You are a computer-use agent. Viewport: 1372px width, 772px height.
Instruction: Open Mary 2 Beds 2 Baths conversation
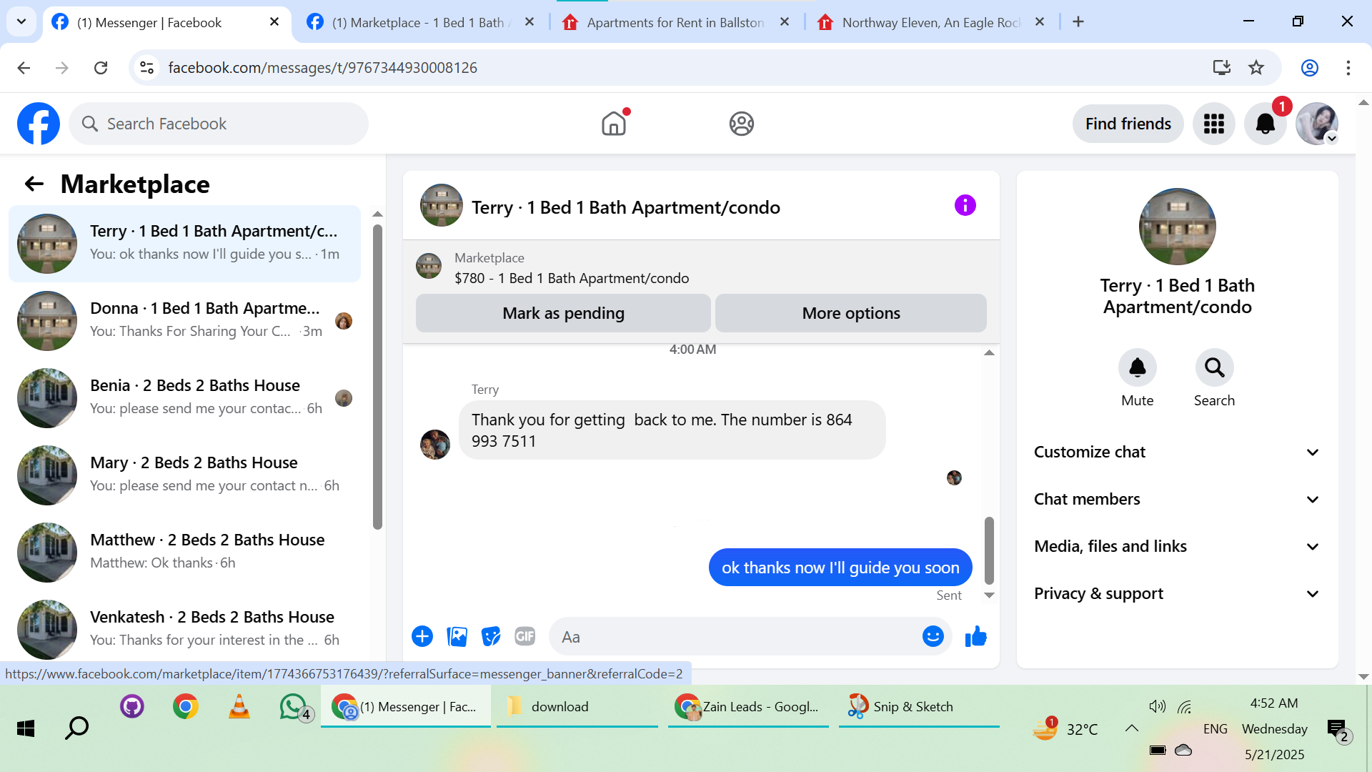click(184, 475)
